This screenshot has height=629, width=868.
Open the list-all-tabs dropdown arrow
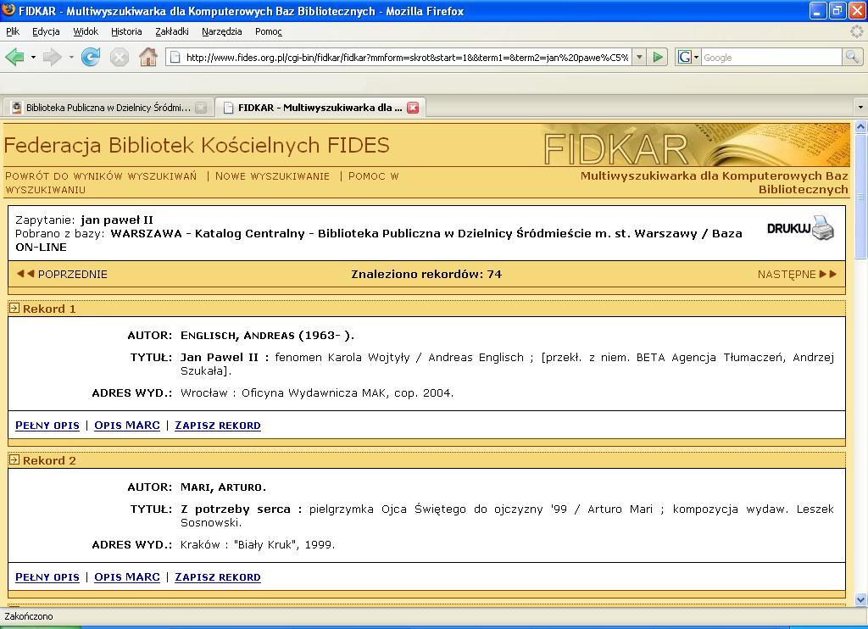[x=860, y=108]
